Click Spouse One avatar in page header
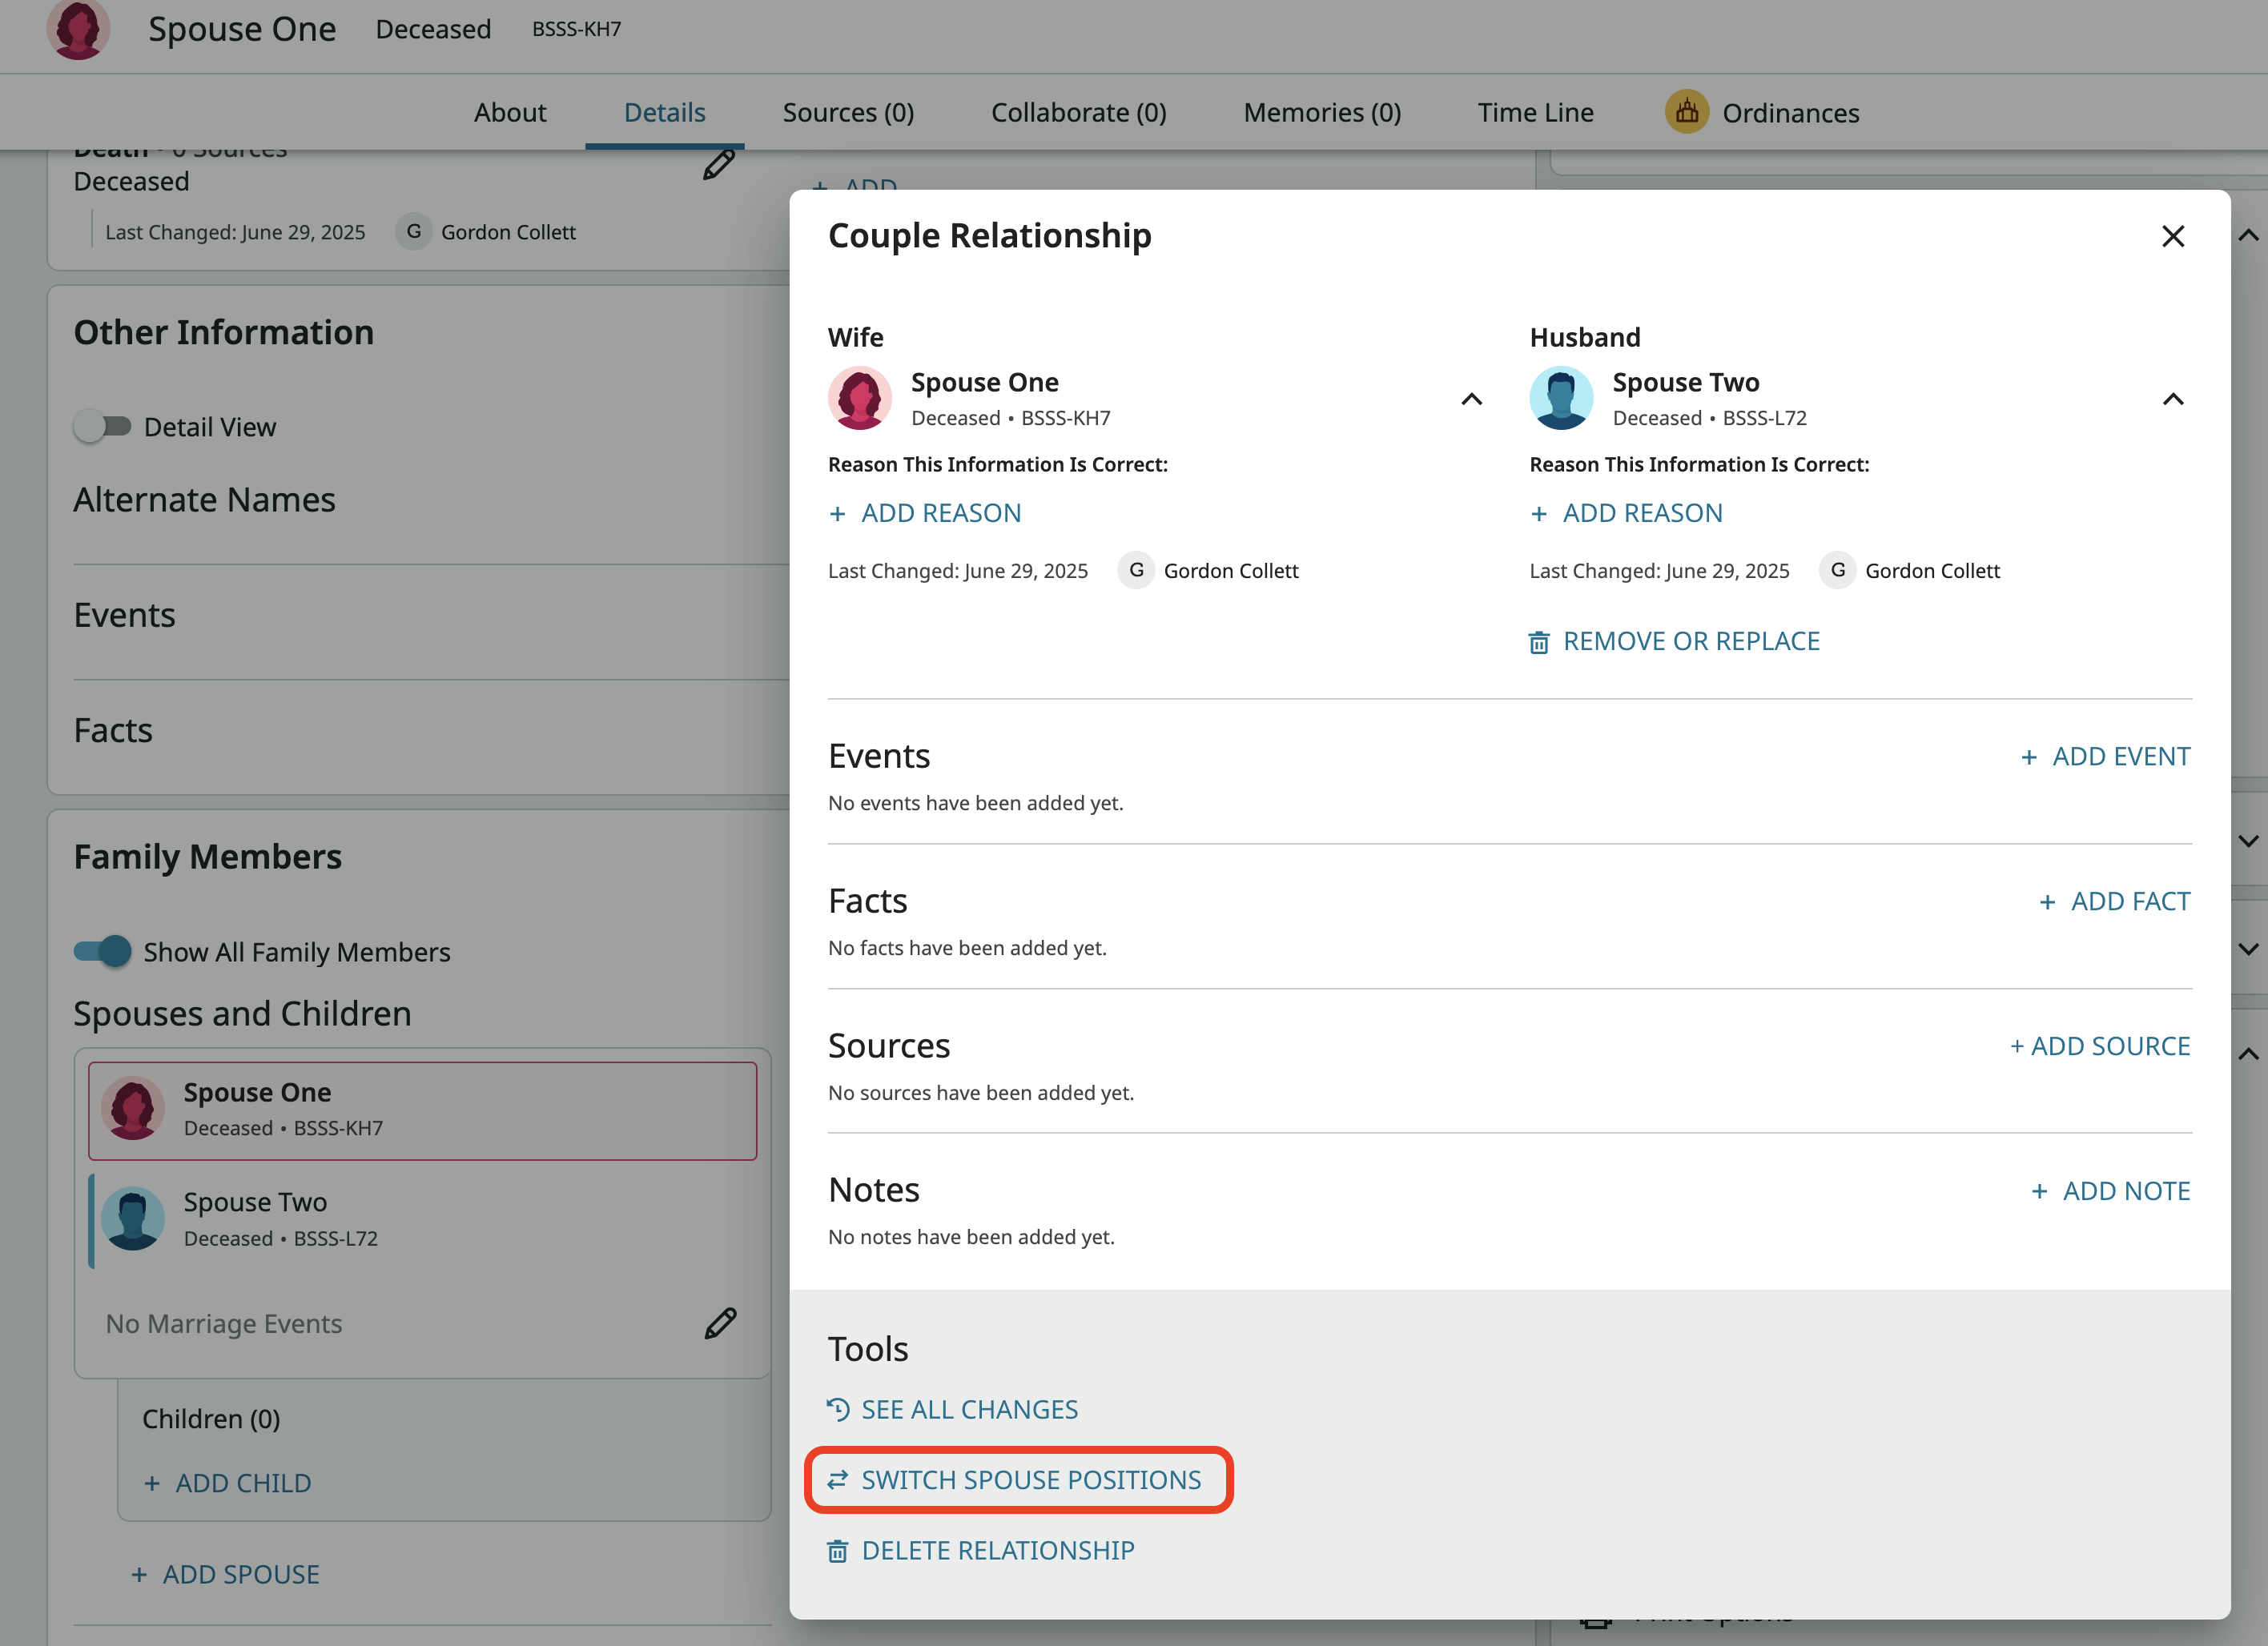The width and height of the screenshot is (2268, 1646). [78, 29]
